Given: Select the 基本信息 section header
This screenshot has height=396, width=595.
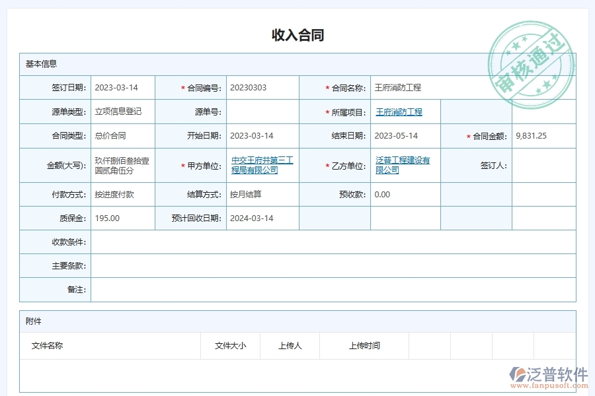Looking at the screenshot, I should click(x=41, y=64).
